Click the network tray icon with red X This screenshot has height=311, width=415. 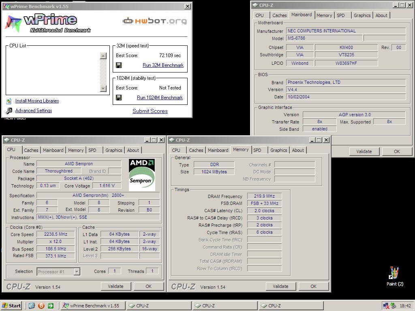[x=386, y=306]
